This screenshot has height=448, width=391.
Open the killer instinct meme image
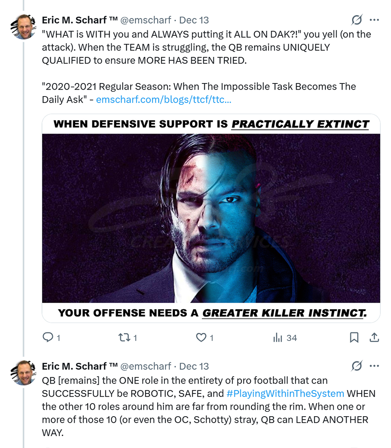pos(211,218)
